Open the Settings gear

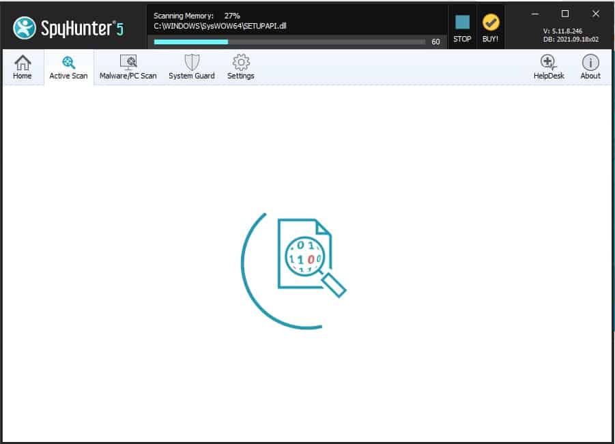(x=241, y=68)
